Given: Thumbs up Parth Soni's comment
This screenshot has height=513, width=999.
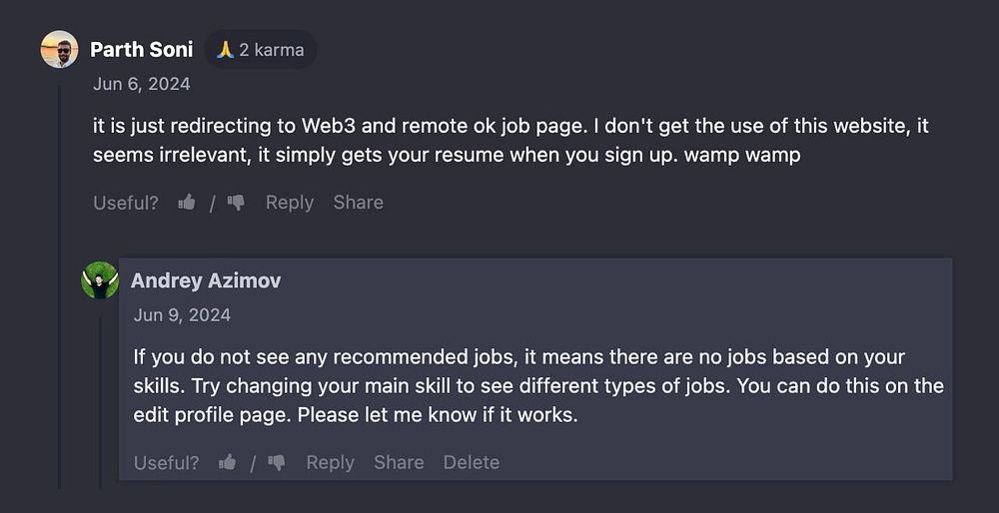Looking at the screenshot, I should coord(187,203).
